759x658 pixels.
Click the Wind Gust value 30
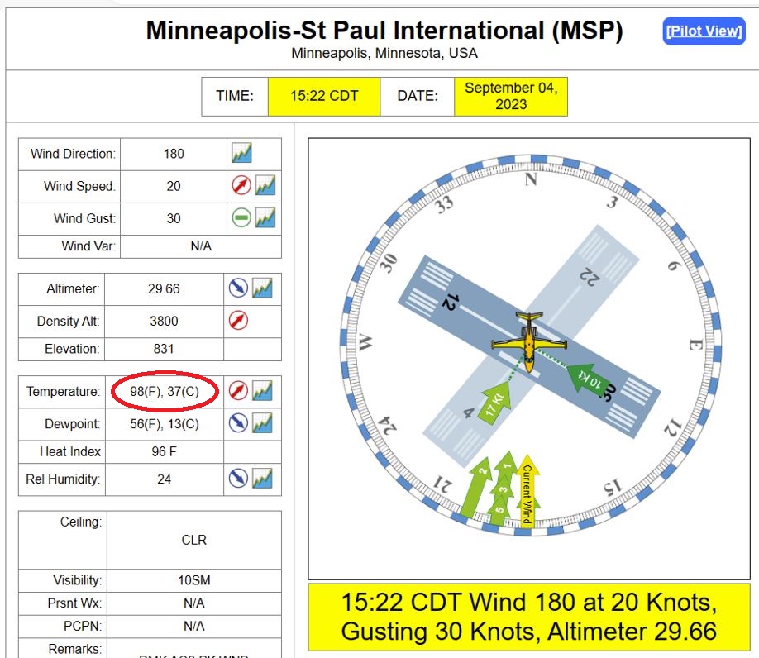click(174, 219)
